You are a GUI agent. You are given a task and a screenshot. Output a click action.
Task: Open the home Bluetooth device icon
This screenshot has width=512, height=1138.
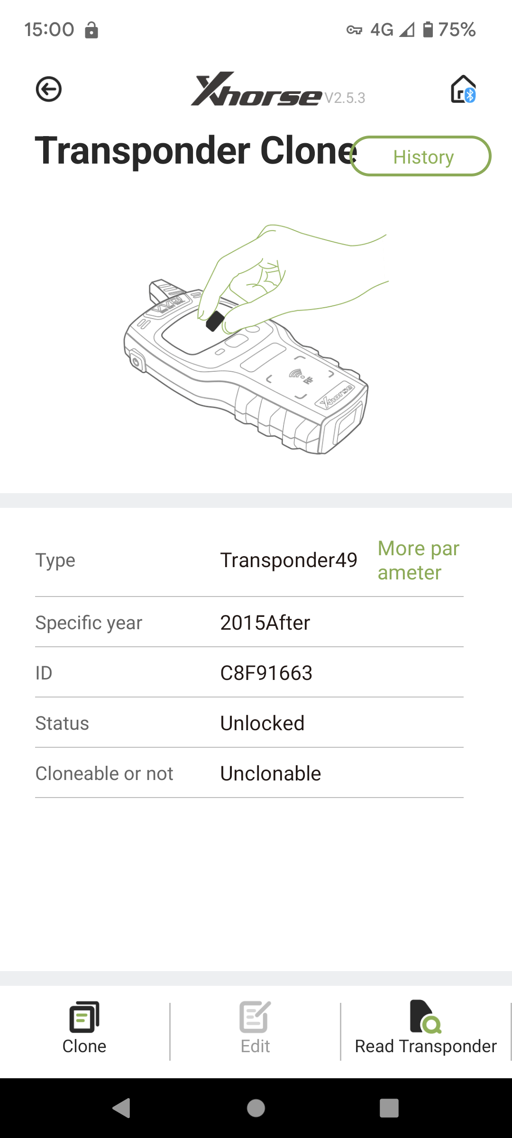[463, 89]
